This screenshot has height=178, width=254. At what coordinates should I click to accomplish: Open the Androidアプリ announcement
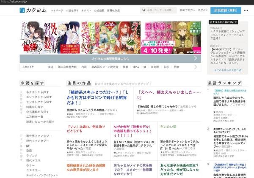pos(227,56)
